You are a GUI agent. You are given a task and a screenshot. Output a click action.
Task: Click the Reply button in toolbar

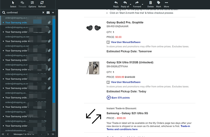[x=116, y=4]
